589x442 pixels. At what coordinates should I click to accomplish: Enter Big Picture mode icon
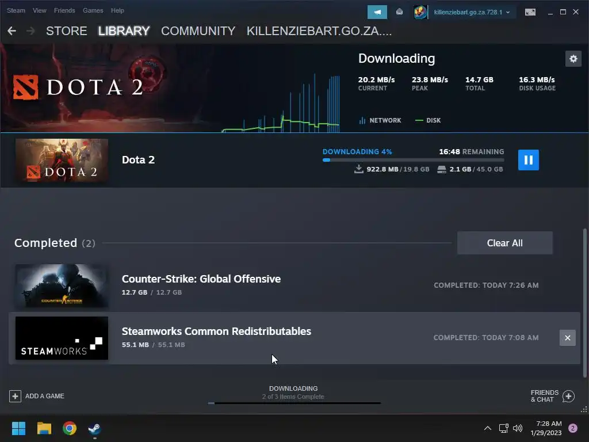(530, 12)
